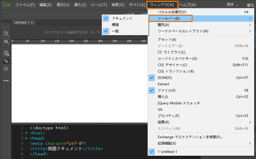Expand the 整列(A) submenu
Viewport: 256px width, 159px height.
[x=201, y=25]
